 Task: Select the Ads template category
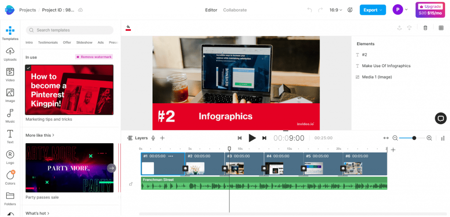pyautogui.click(x=101, y=43)
